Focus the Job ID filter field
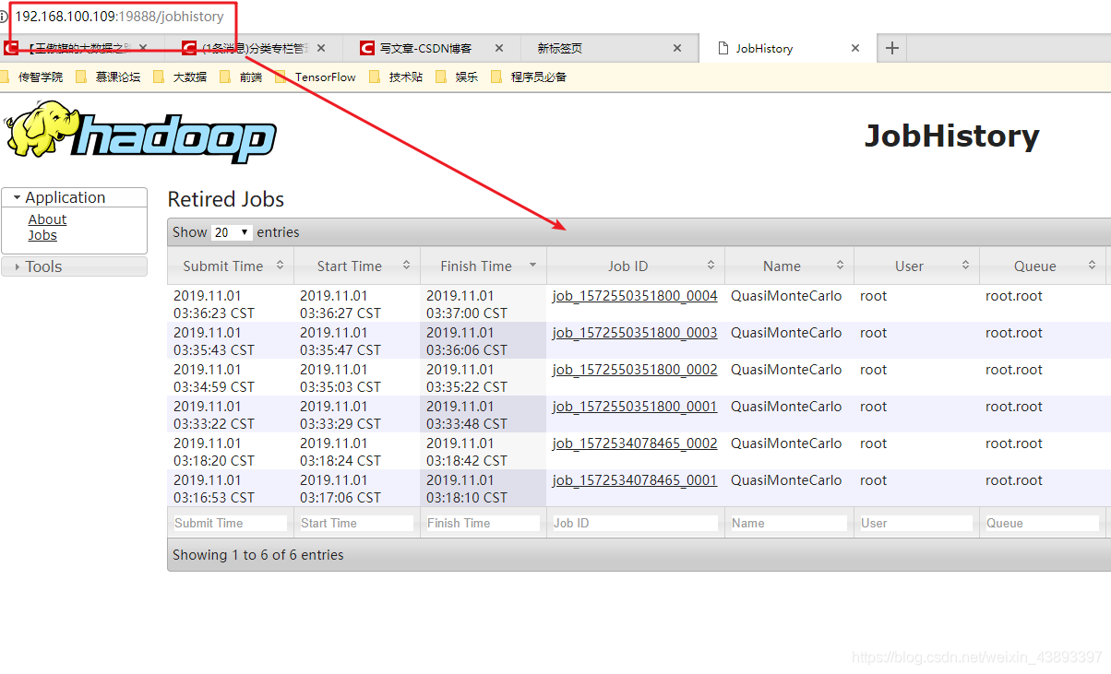Screen dimensions: 1111x674 coord(635,523)
